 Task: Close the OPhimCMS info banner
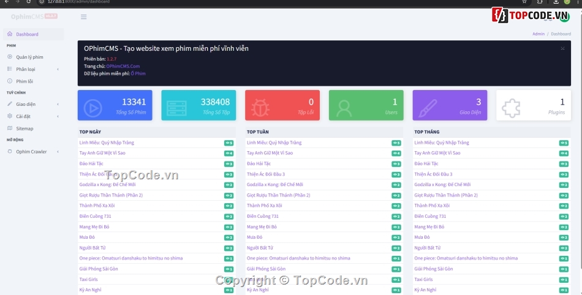coord(562,48)
